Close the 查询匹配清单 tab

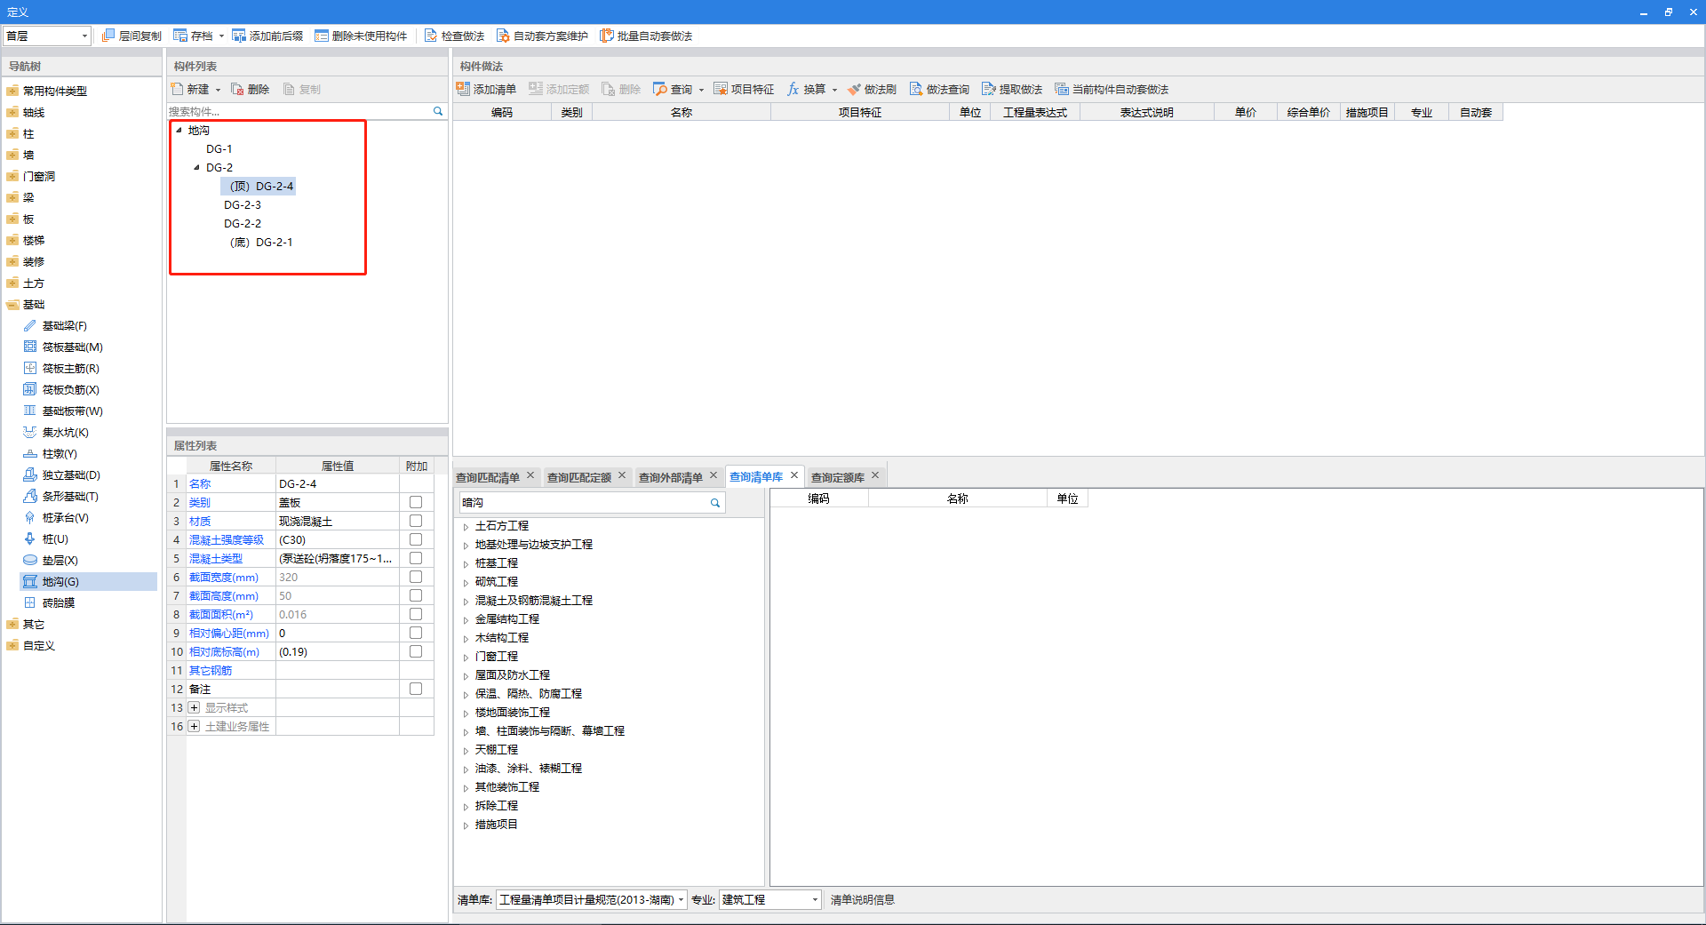click(x=530, y=475)
